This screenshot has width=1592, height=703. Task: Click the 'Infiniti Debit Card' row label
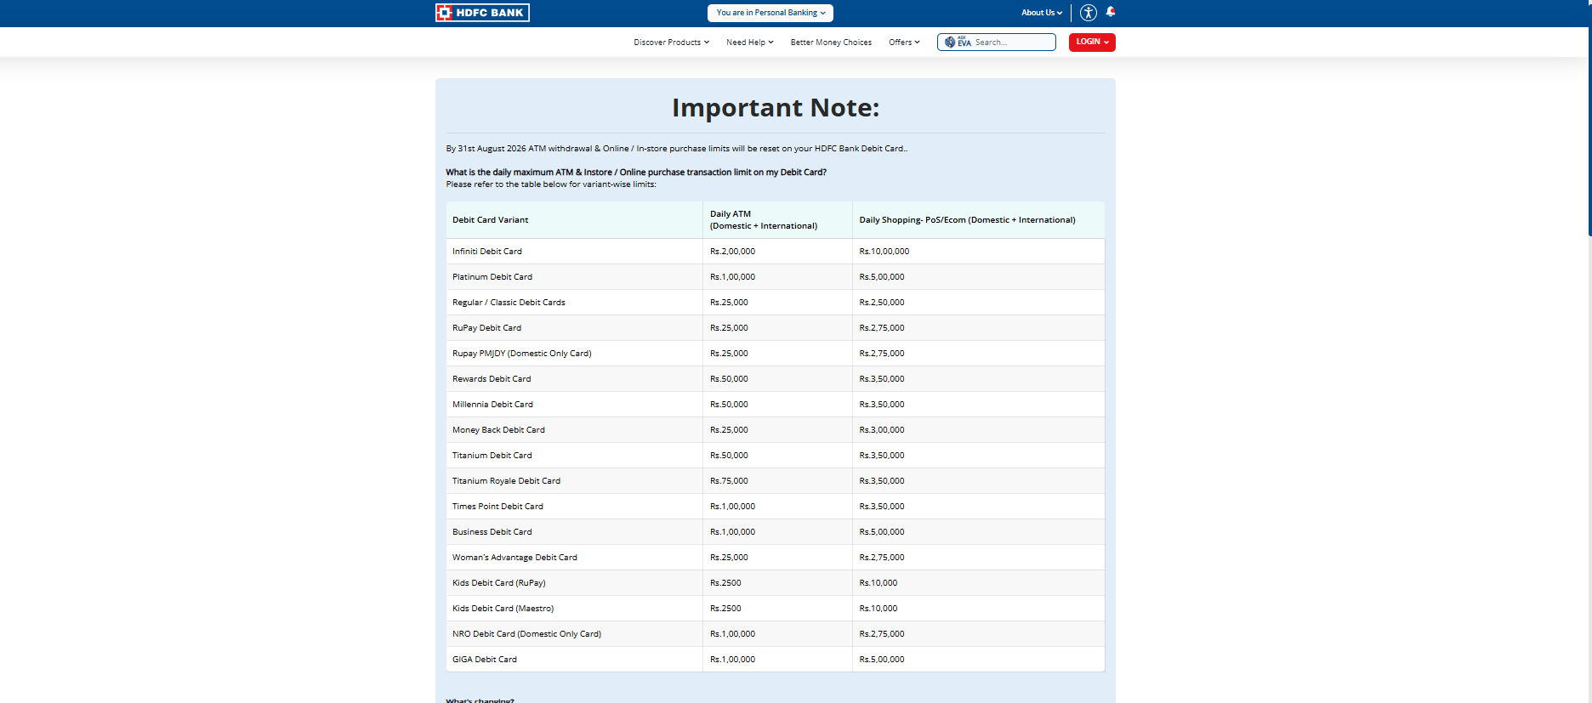tap(487, 252)
